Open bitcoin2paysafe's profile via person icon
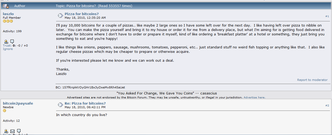The image size is (332, 135). [x=6, y=131]
